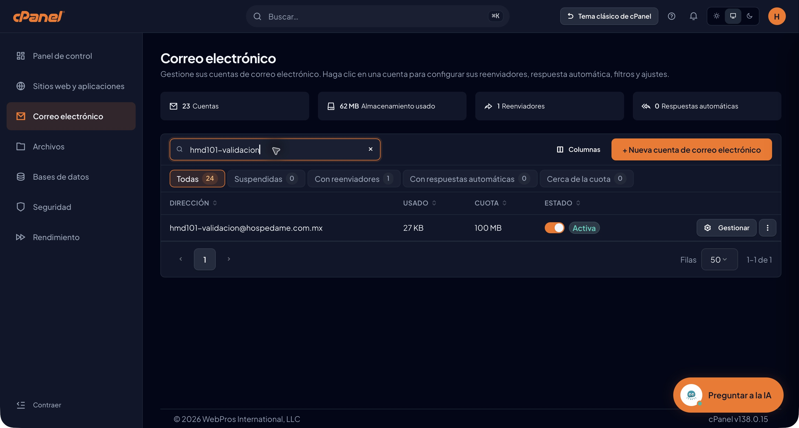Image resolution: width=799 pixels, height=428 pixels.
Task: Open the H user avatar menu
Action: point(777,16)
